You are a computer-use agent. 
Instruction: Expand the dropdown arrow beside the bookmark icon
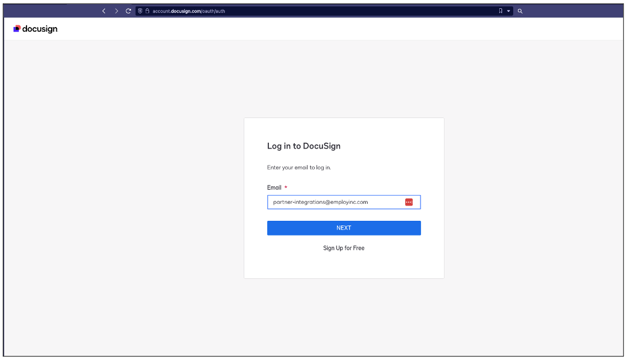point(509,11)
